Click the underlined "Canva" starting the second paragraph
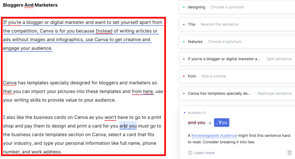This screenshot has height=159, width=295. (x=10, y=83)
